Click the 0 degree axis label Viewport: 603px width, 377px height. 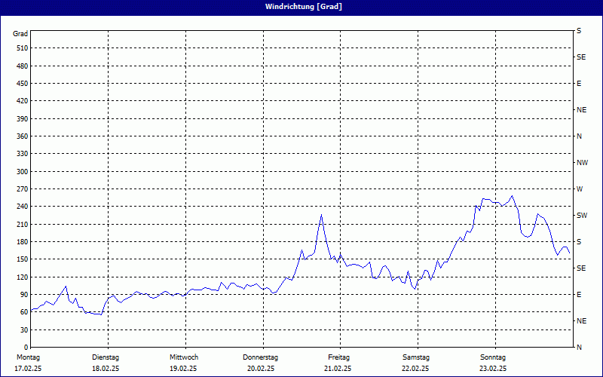[26, 347]
